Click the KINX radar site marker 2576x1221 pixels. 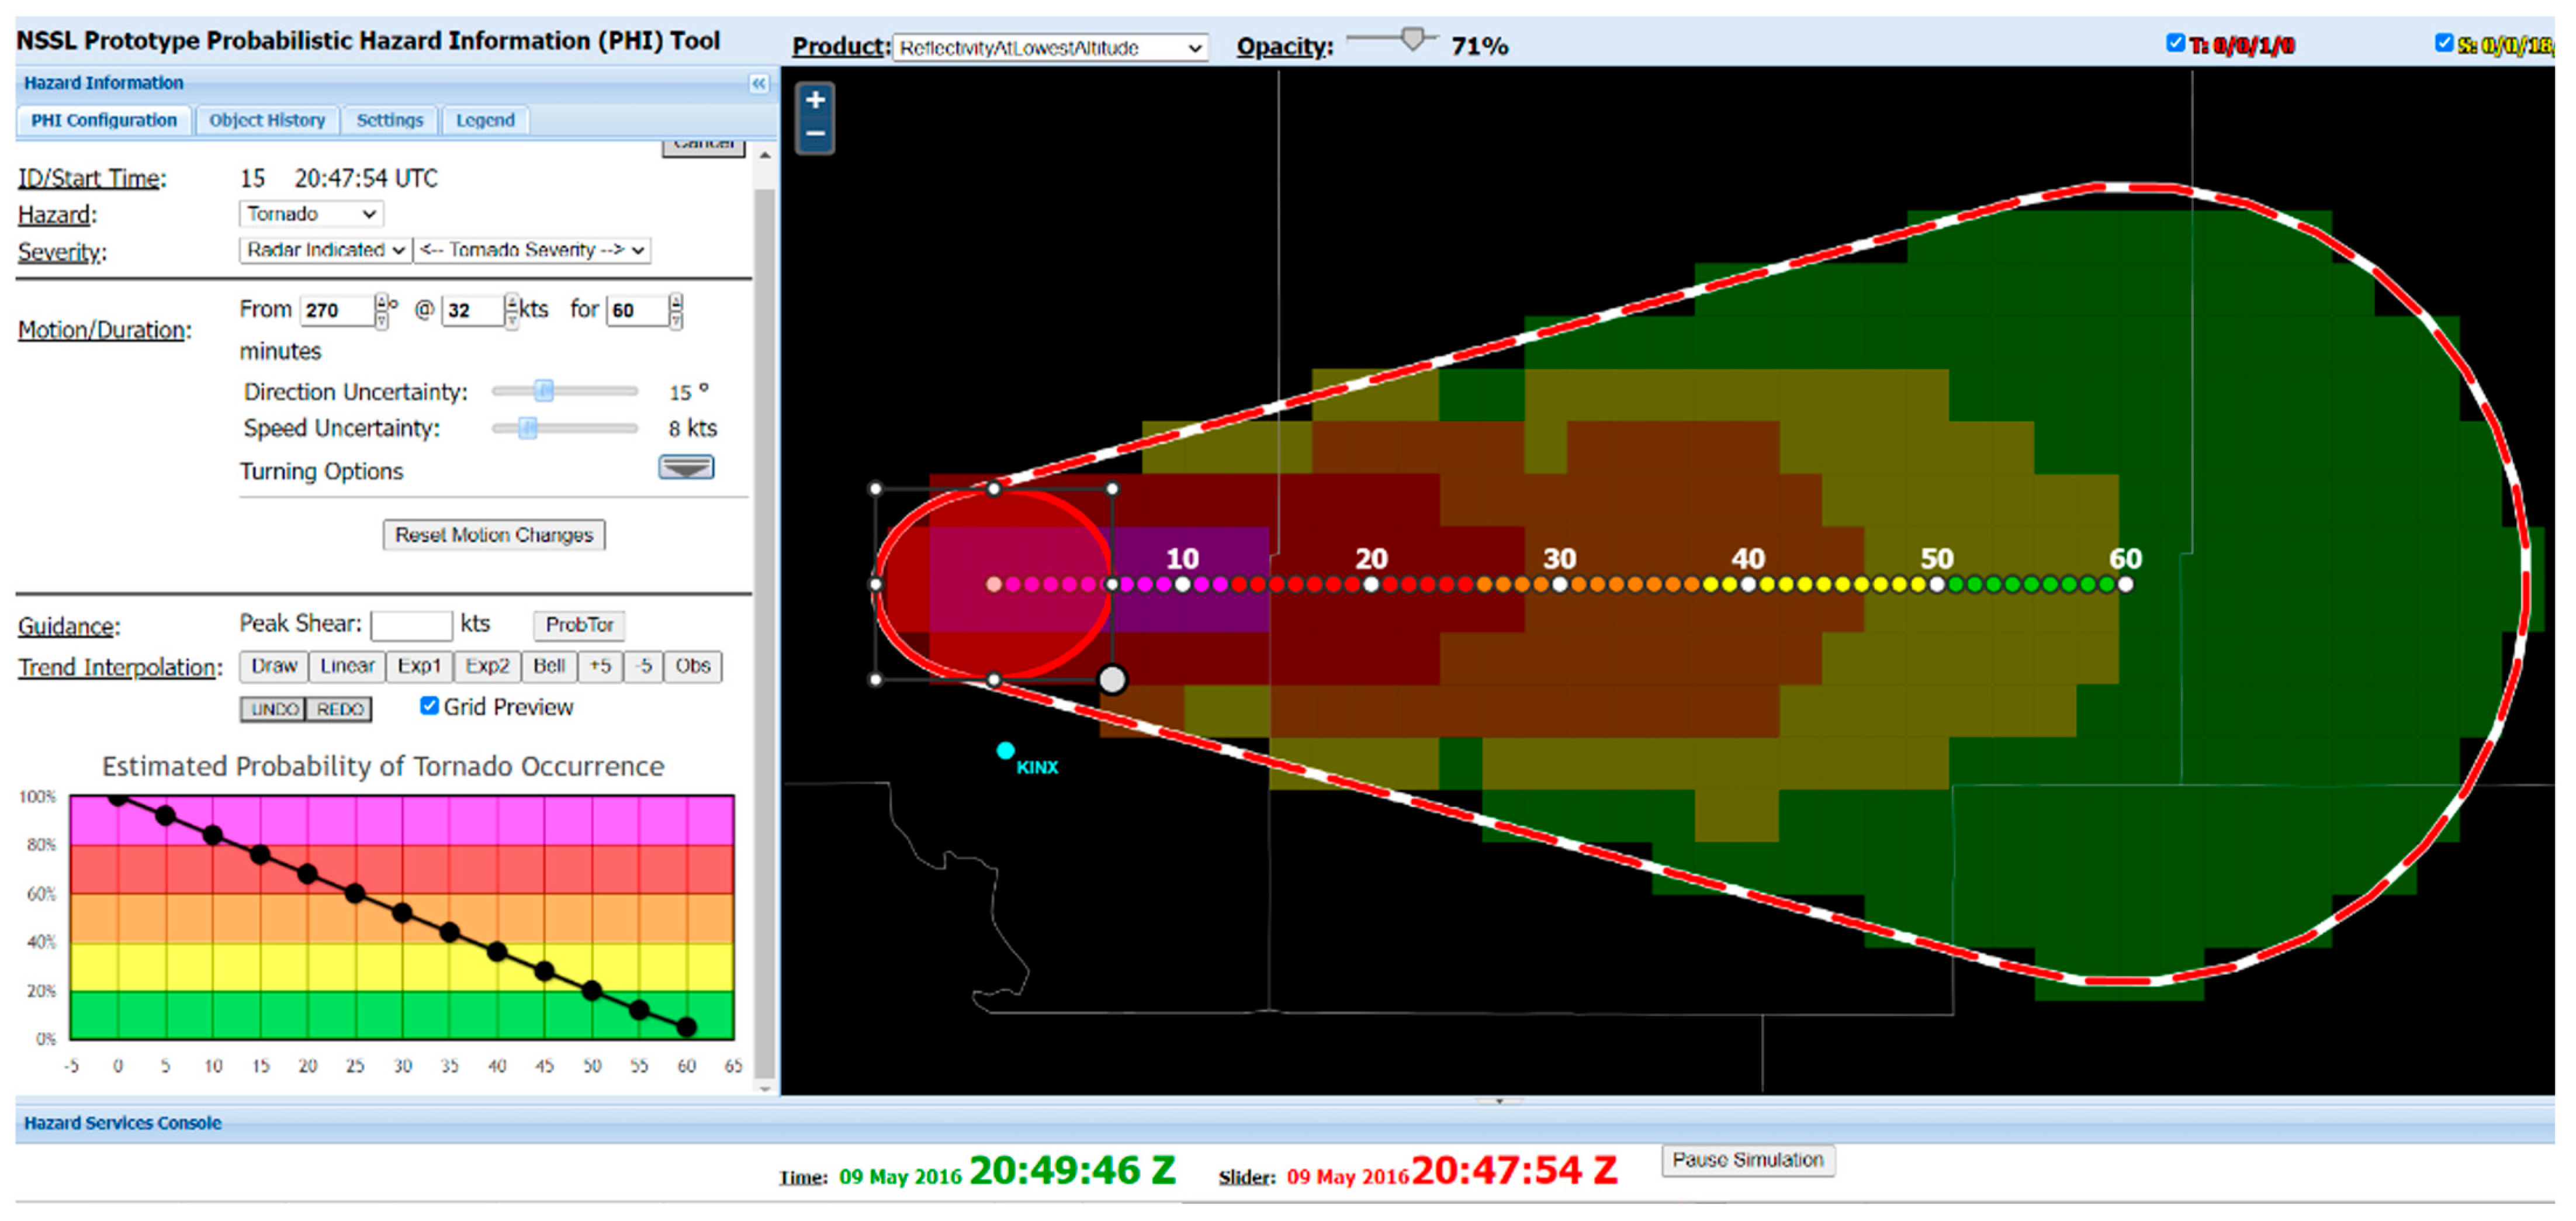pyautogui.click(x=1005, y=751)
